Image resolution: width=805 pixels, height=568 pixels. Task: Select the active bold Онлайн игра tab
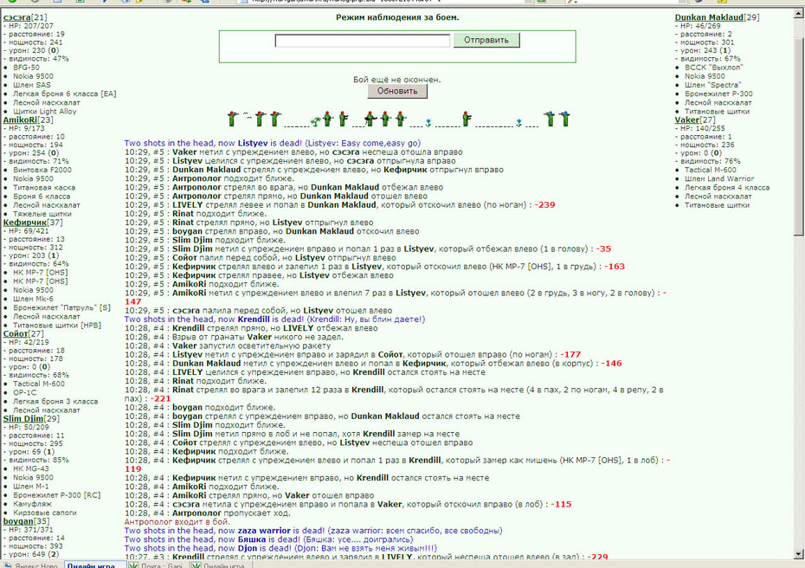(95, 565)
